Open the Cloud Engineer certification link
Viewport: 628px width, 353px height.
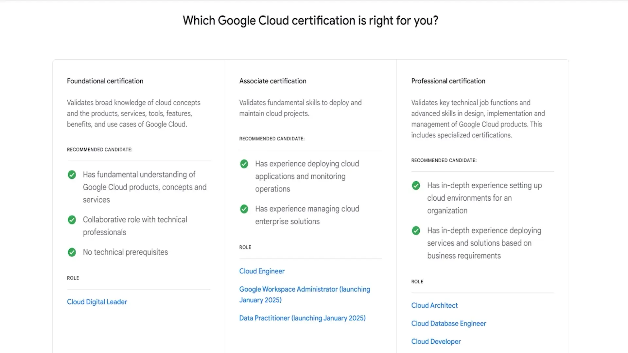coord(262,271)
